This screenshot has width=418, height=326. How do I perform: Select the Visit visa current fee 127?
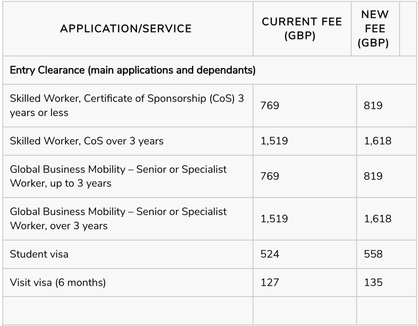(270, 282)
